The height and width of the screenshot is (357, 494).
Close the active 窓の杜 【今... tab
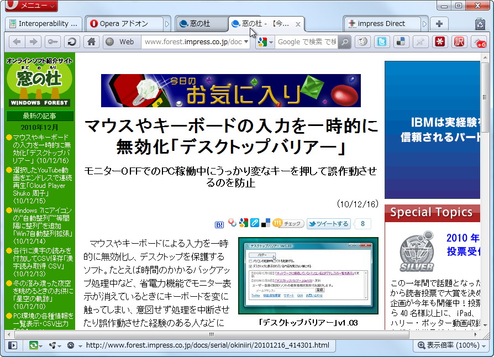[298, 24]
